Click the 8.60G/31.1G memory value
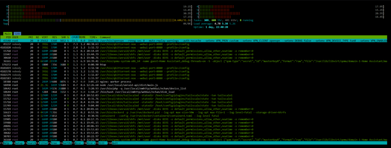 [183, 20]
